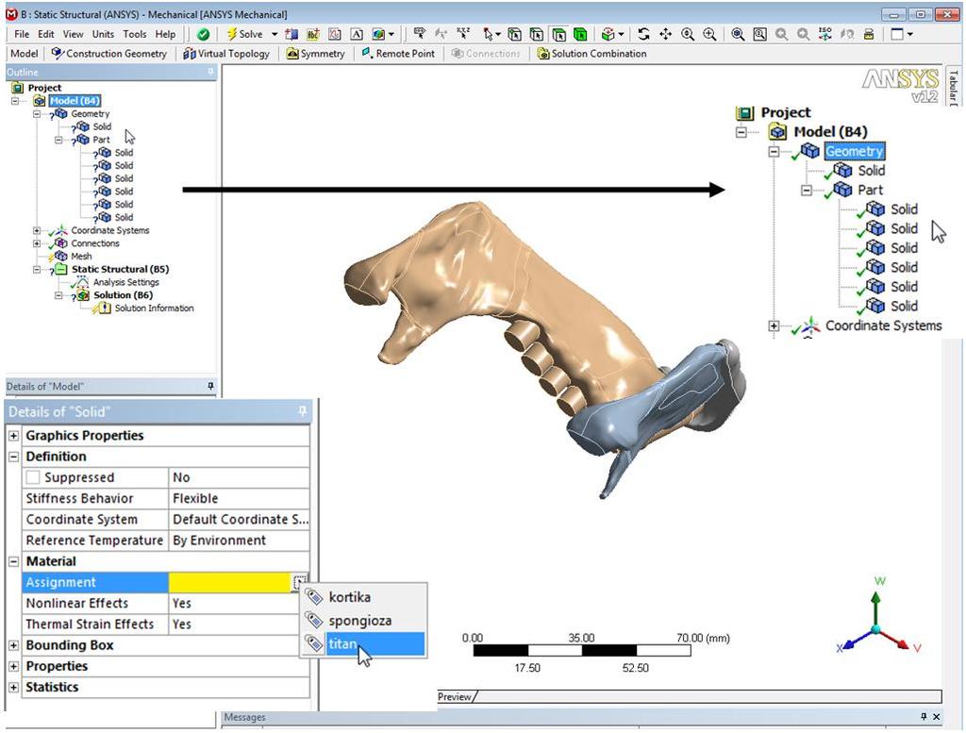
Task: Collapse the Material section
Action: coord(13,561)
